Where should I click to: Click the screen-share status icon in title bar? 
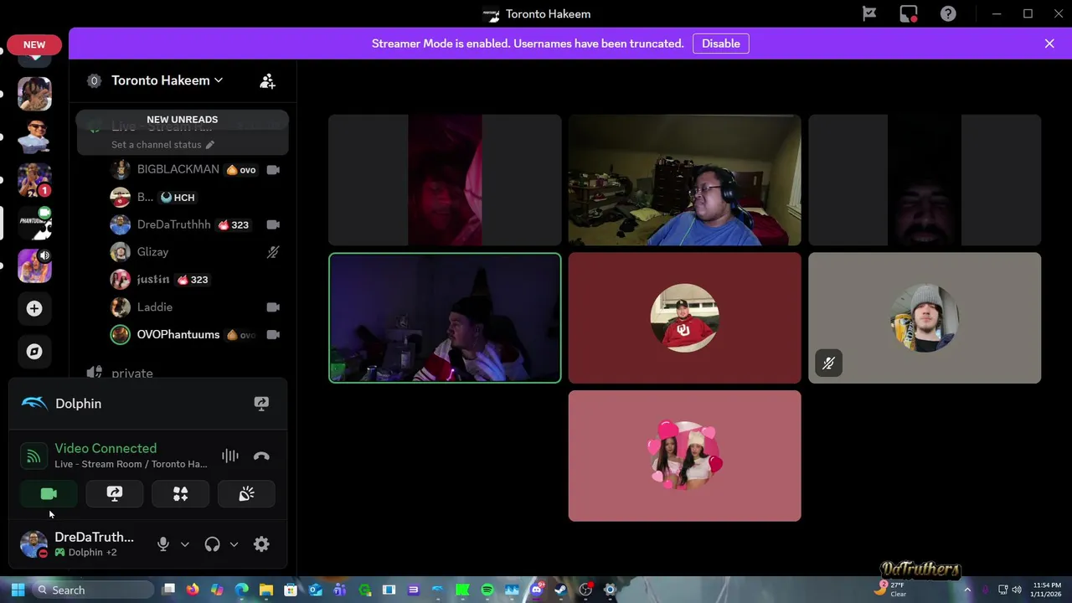(x=909, y=13)
